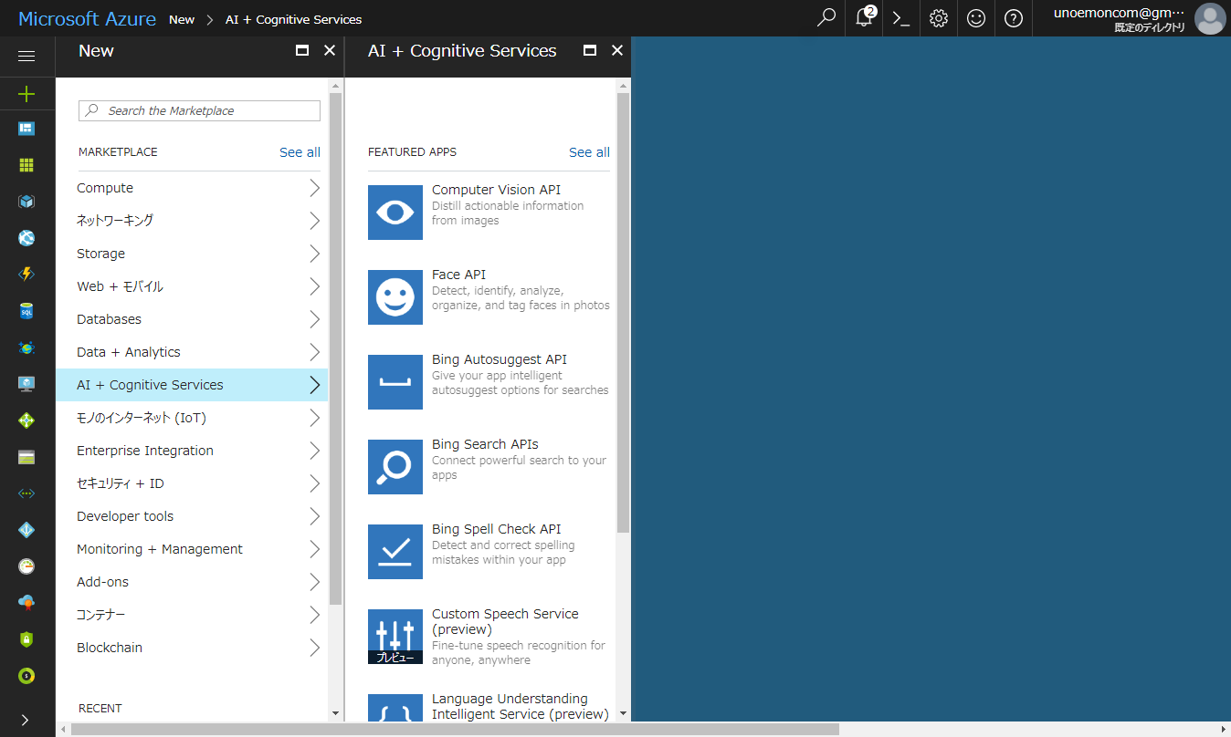Open the user account avatar menu
This screenshot has width=1231, height=737.
[1210, 18]
